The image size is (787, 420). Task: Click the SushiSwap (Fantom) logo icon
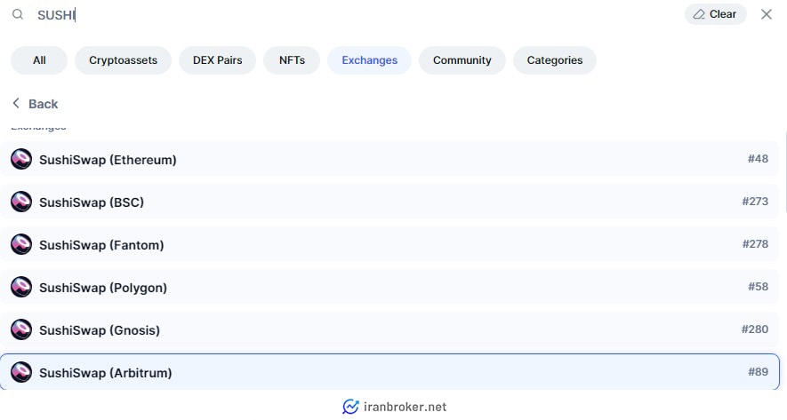21,244
